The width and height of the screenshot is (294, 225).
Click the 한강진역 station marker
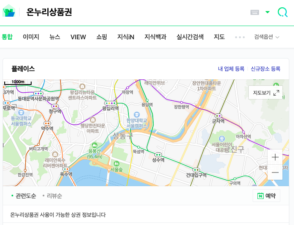25,170
